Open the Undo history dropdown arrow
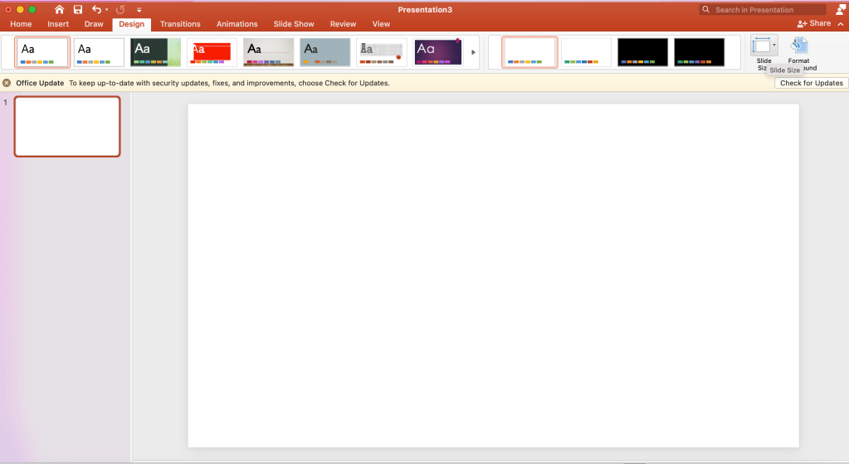This screenshot has height=464, width=849. click(x=106, y=10)
